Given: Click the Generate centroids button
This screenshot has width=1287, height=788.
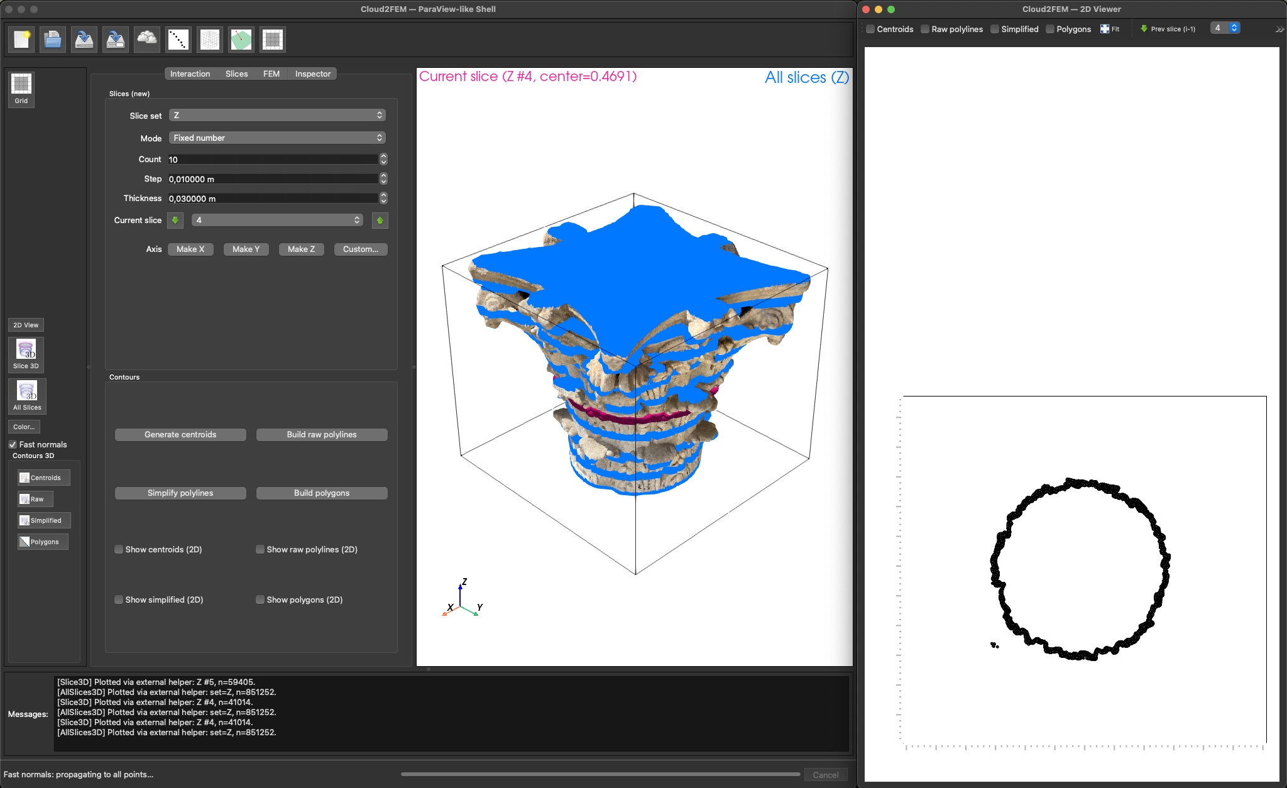Looking at the screenshot, I should (x=180, y=435).
